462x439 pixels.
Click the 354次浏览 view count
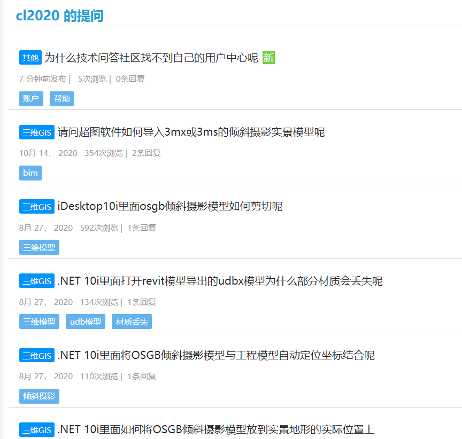(103, 153)
